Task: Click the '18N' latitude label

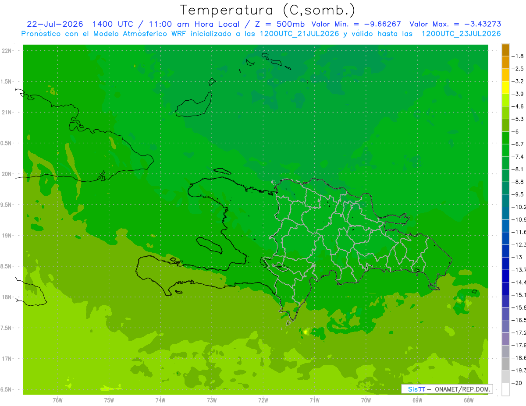Action: click(7, 297)
